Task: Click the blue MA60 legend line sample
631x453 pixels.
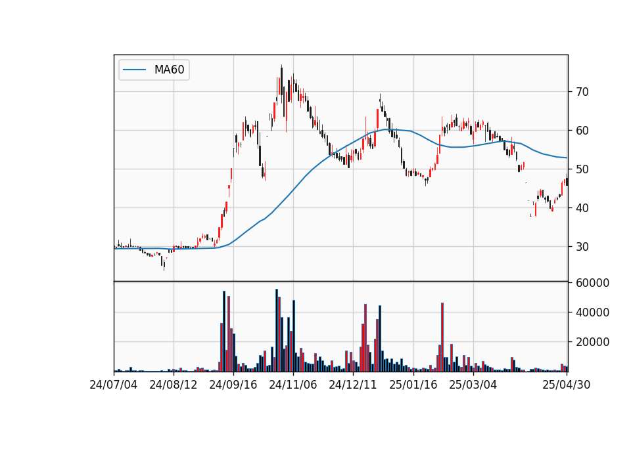Action: tap(134, 70)
